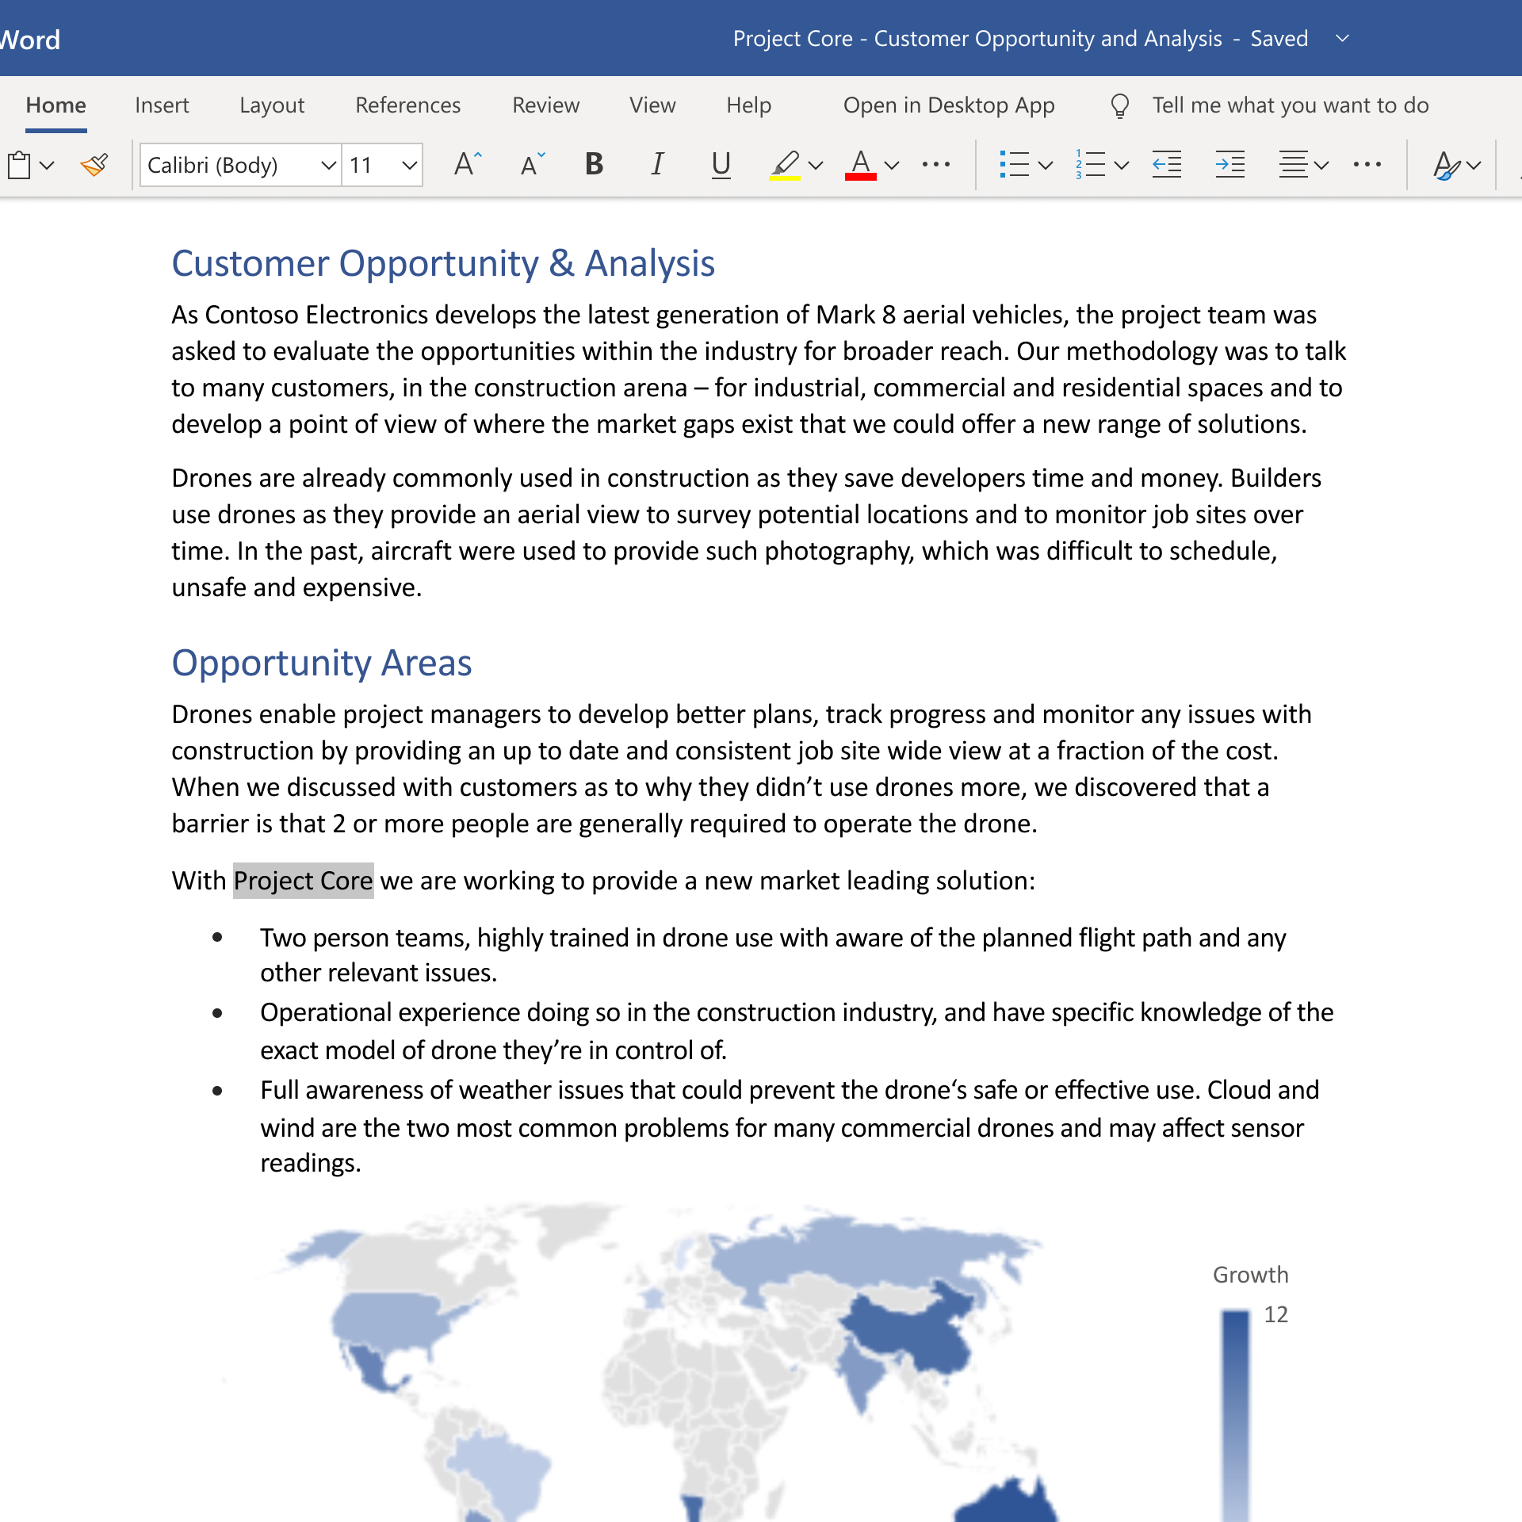Viewport: 1522px width, 1522px height.
Task: Click the Growth legend gradient bar
Action: (1235, 1415)
